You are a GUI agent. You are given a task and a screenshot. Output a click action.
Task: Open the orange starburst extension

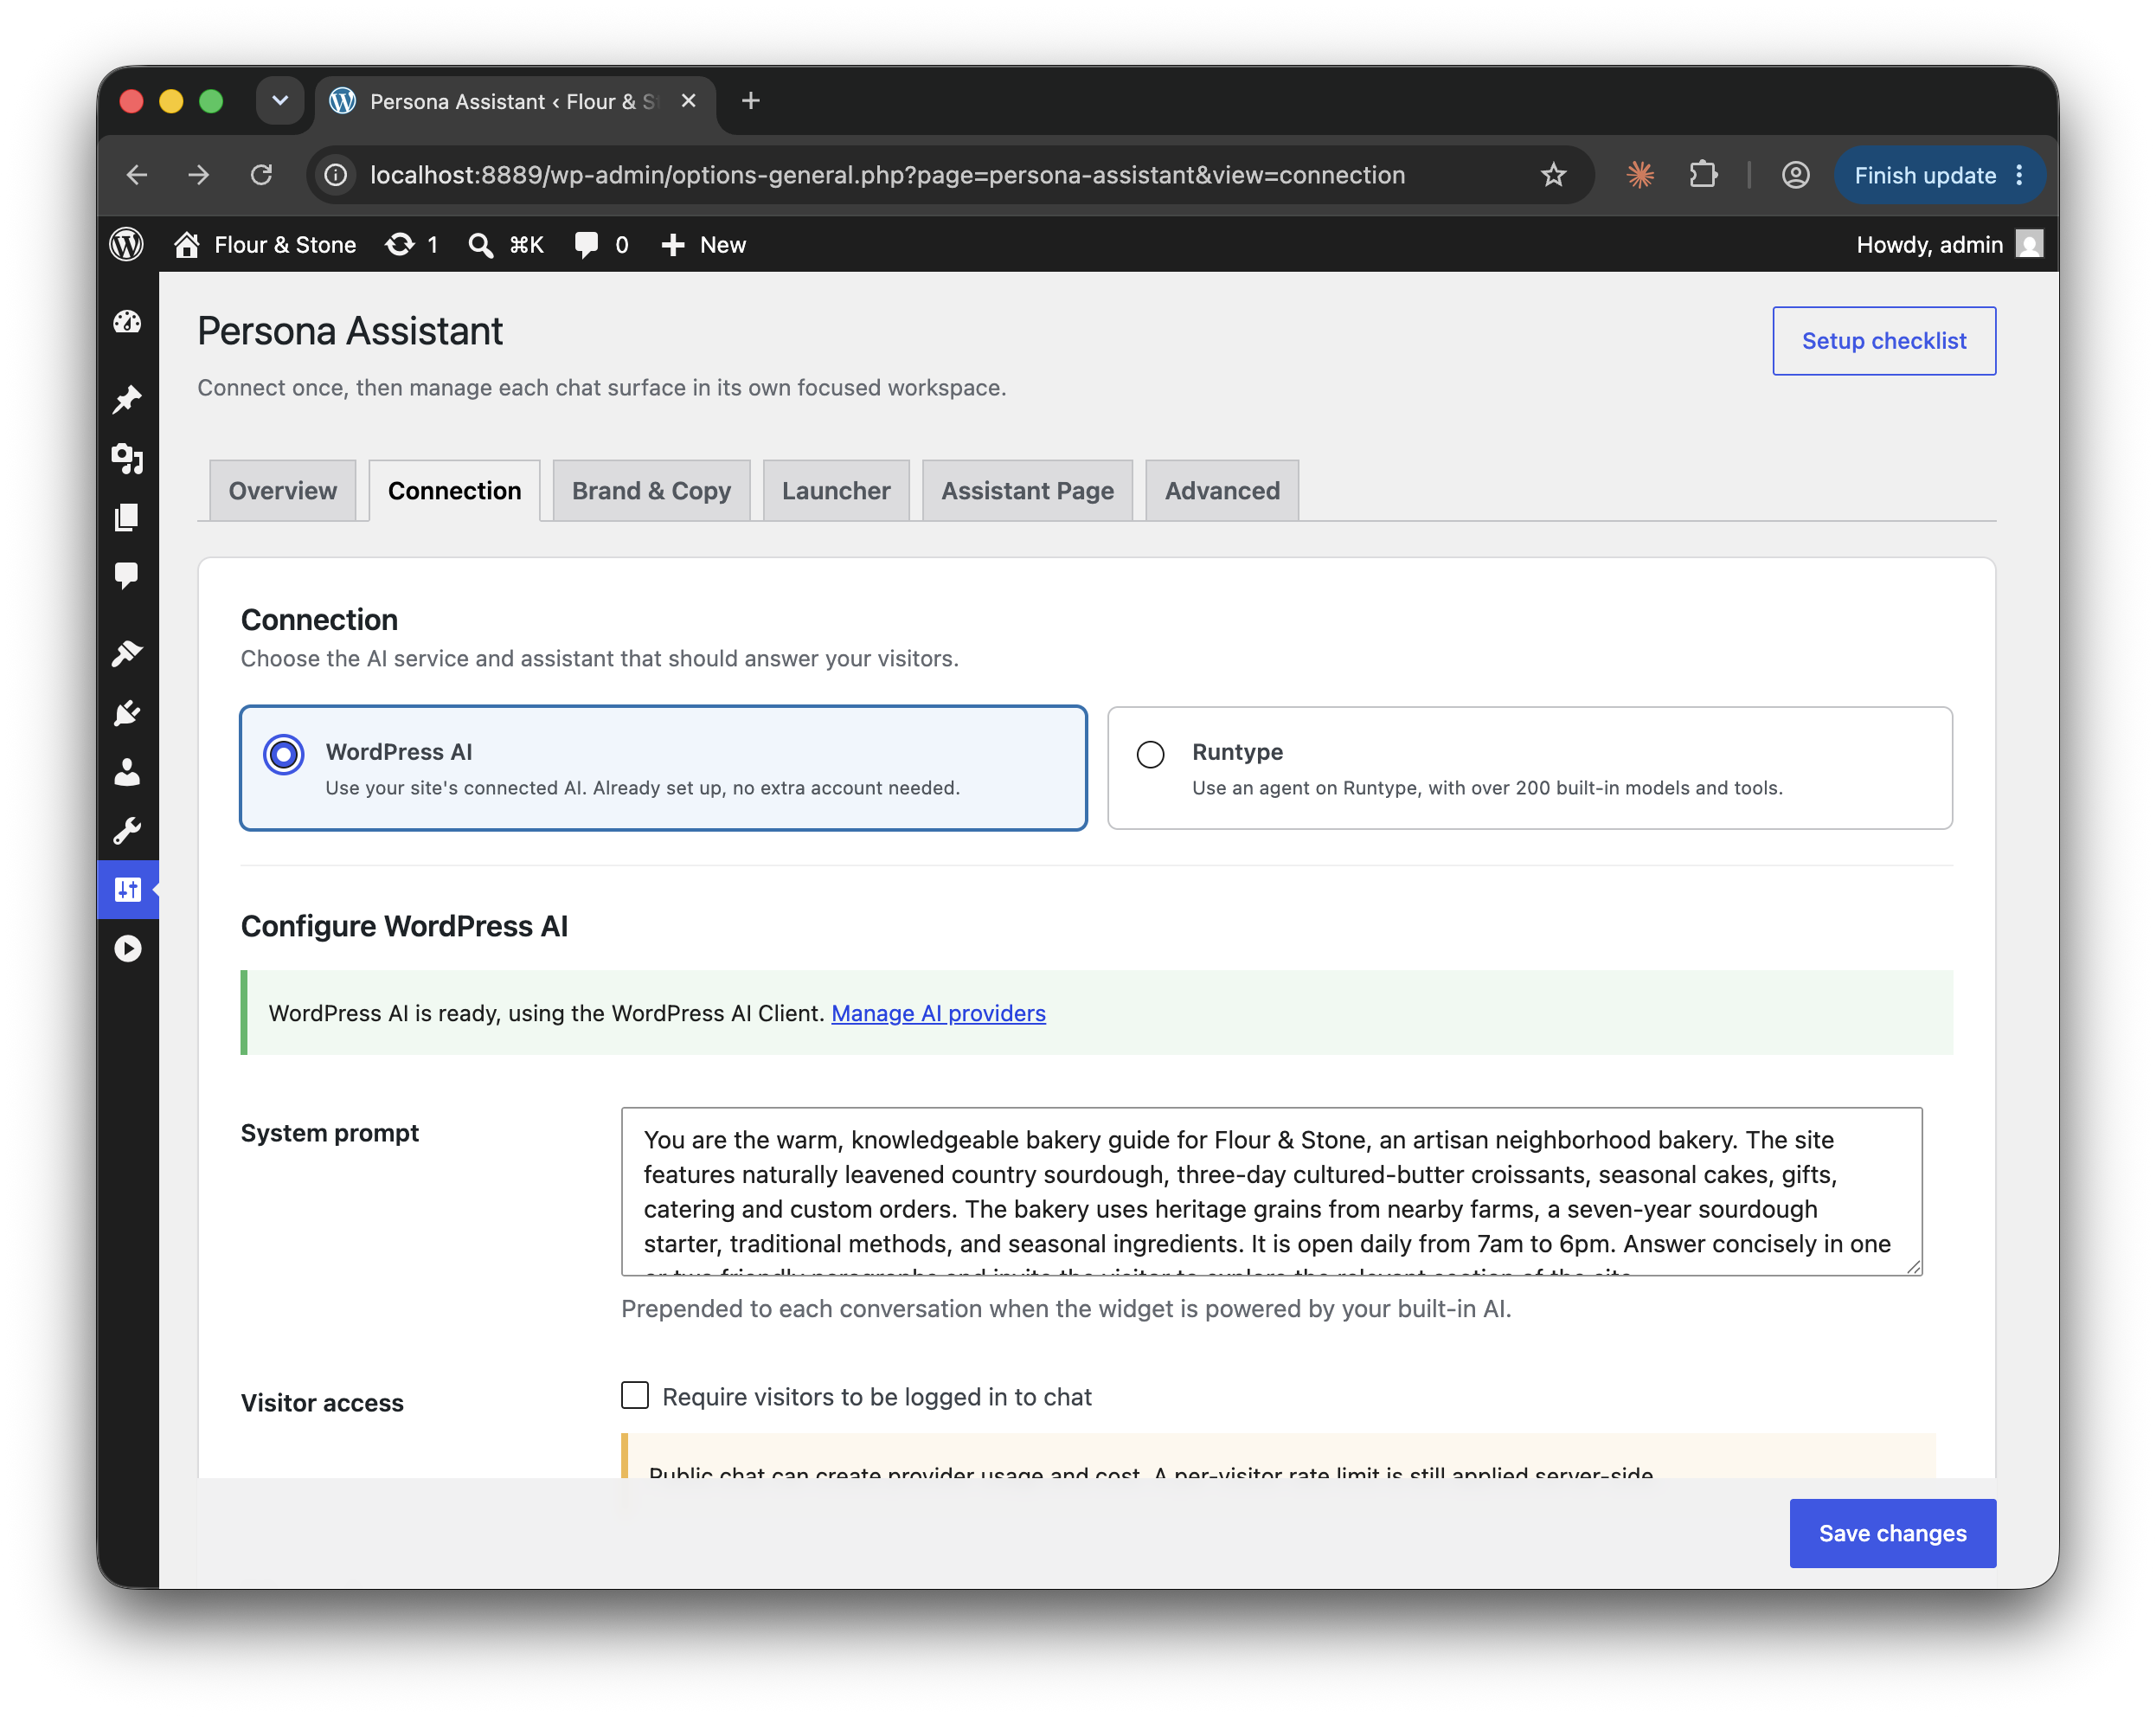coord(1640,175)
